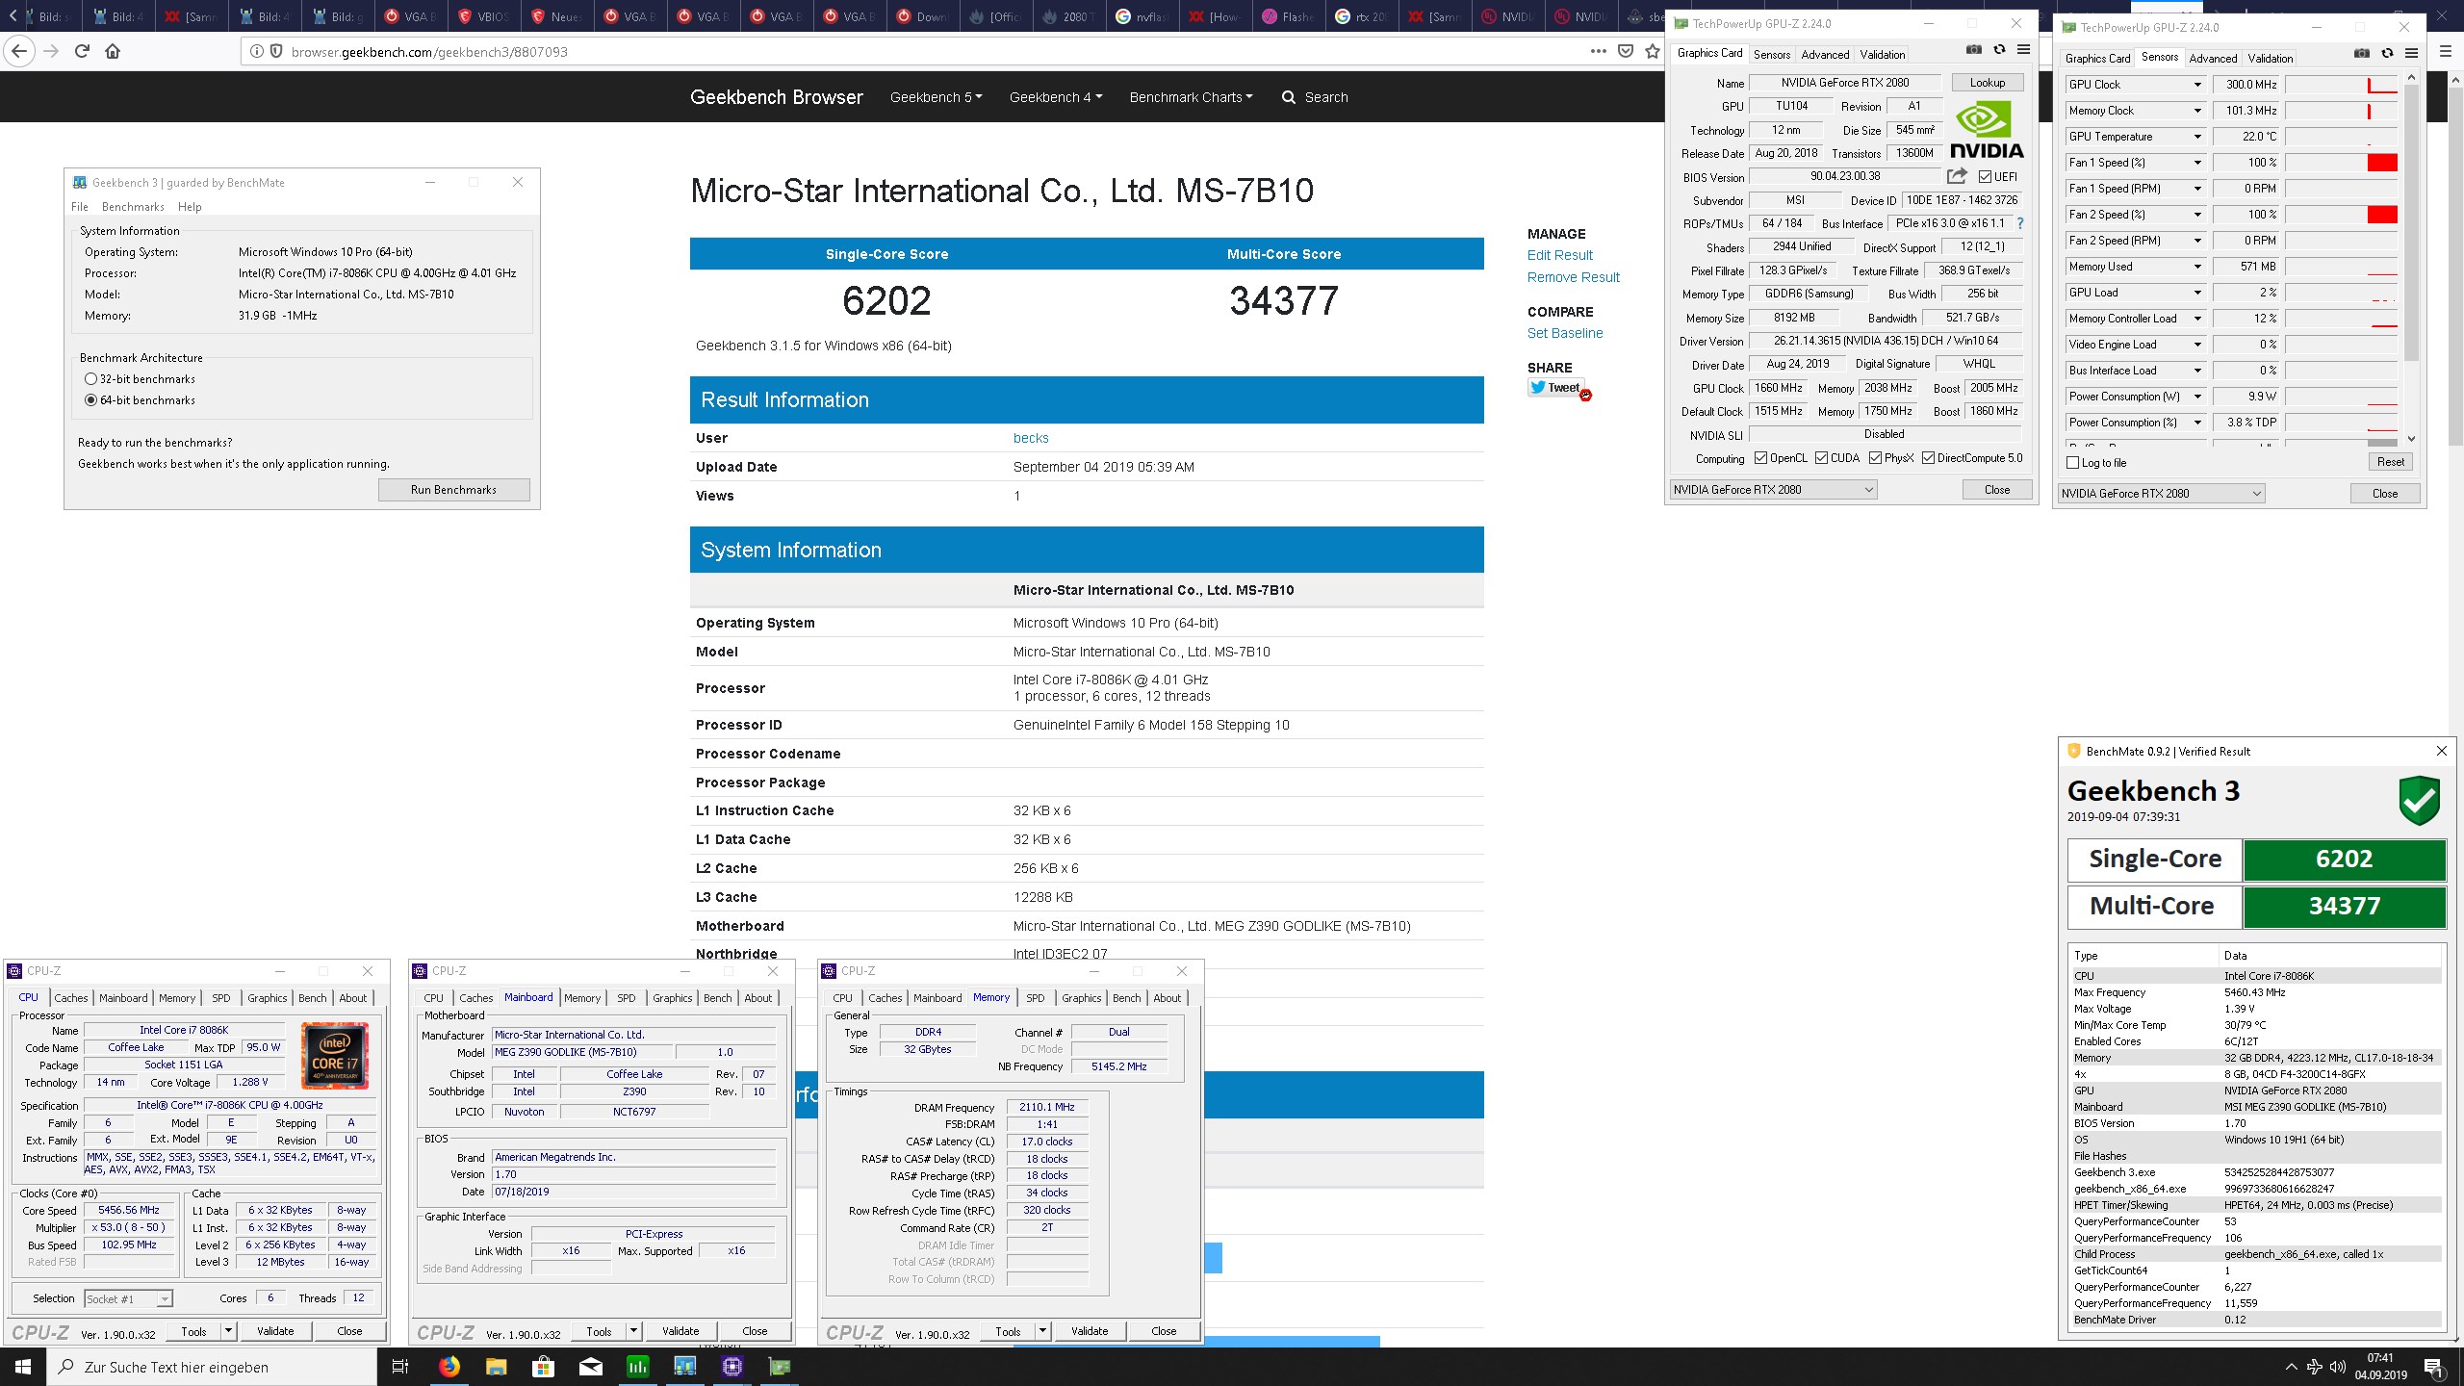Open the Benchmarks menu in Geekbench 3
This screenshot has height=1386, width=2464.
click(x=133, y=207)
